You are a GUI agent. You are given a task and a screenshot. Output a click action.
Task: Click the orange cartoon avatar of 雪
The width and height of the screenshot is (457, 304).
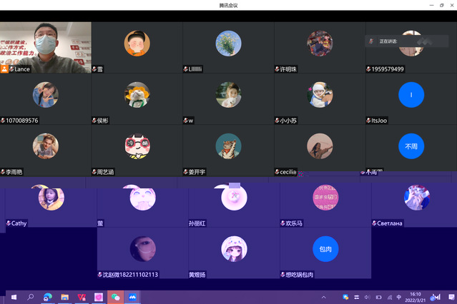pos(137,44)
